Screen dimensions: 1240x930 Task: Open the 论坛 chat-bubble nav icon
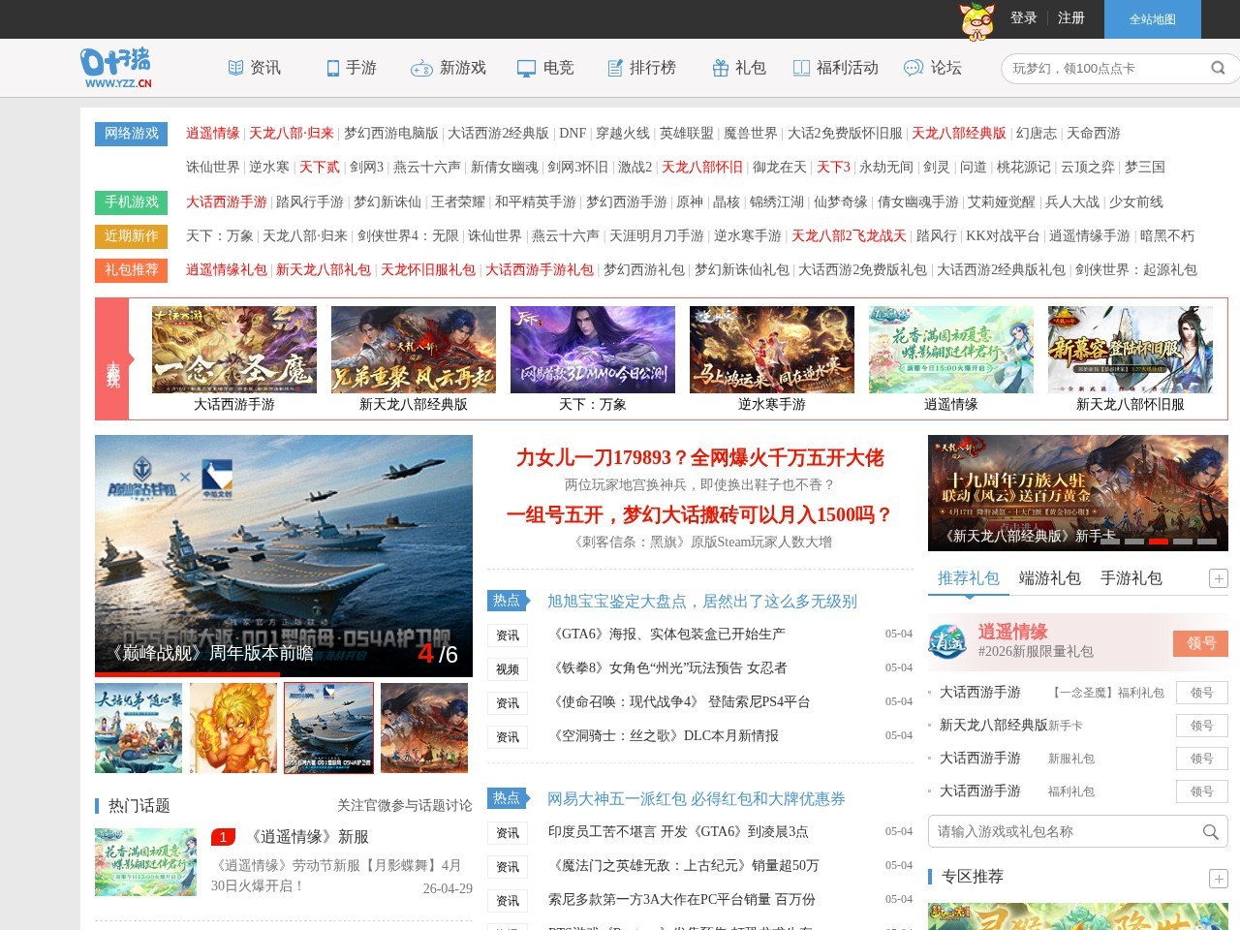pos(914,68)
